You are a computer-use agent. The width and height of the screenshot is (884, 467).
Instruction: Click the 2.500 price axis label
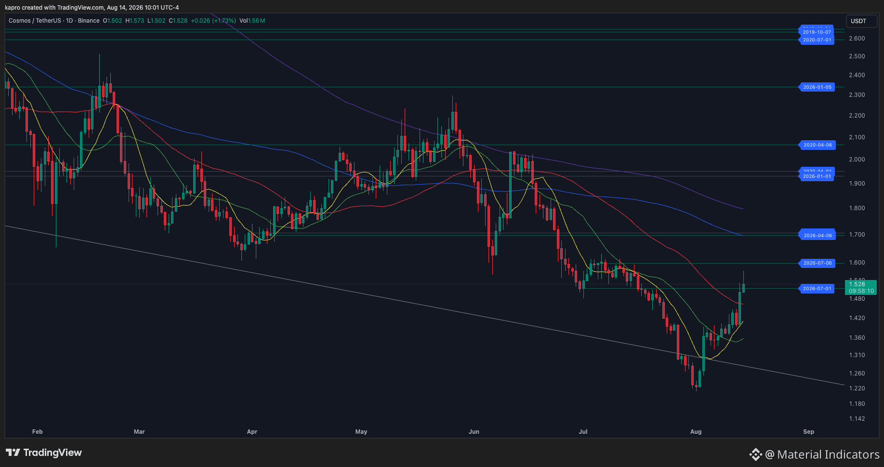coord(857,56)
